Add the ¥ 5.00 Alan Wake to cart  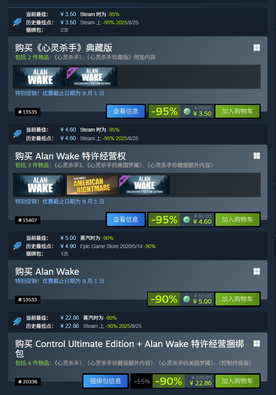coord(237,299)
